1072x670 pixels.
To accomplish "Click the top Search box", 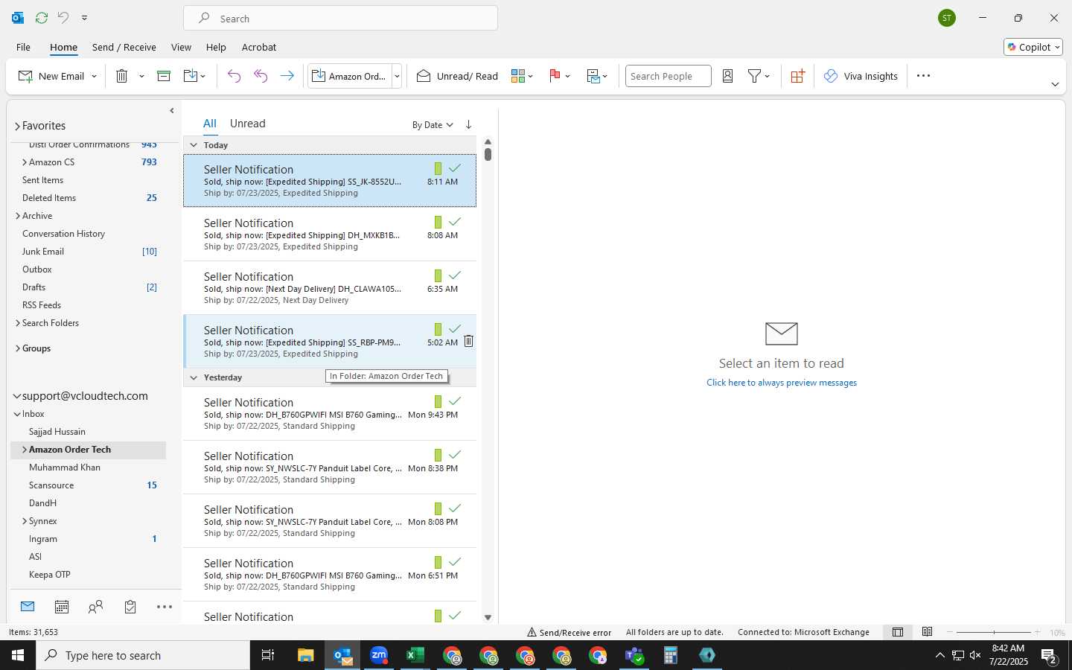I will pos(341,18).
